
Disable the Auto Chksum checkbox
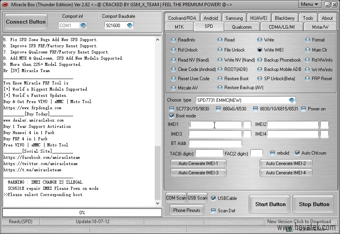[x=297, y=153]
